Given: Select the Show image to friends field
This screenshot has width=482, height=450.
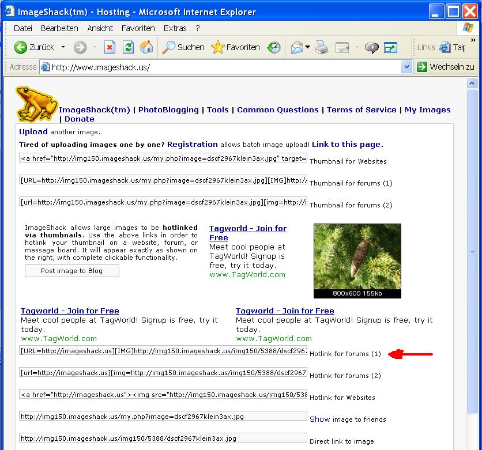Looking at the screenshot, I should (x=163, y=416).
